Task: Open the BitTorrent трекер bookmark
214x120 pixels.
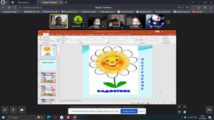Action: coord(88,12)
